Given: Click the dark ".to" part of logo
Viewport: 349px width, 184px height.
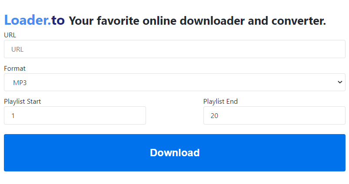Looking at the screenshot, I should (56, 20).
